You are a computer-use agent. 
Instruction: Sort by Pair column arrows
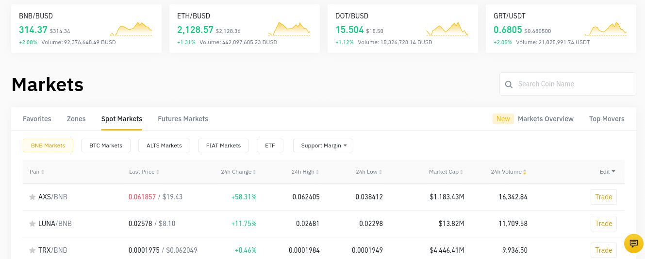43,172
